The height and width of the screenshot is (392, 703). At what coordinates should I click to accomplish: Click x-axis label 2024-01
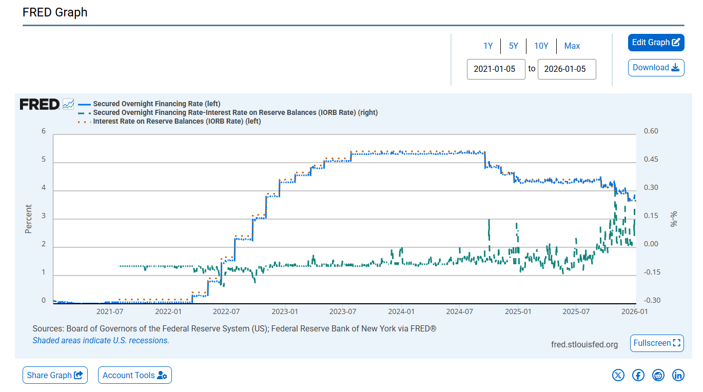point(401,311)
